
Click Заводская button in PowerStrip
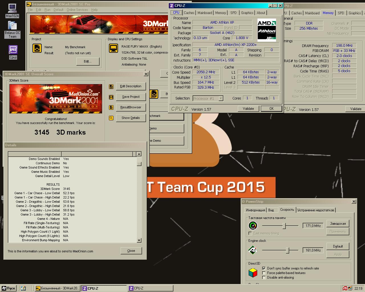click(x=338, y=224)
